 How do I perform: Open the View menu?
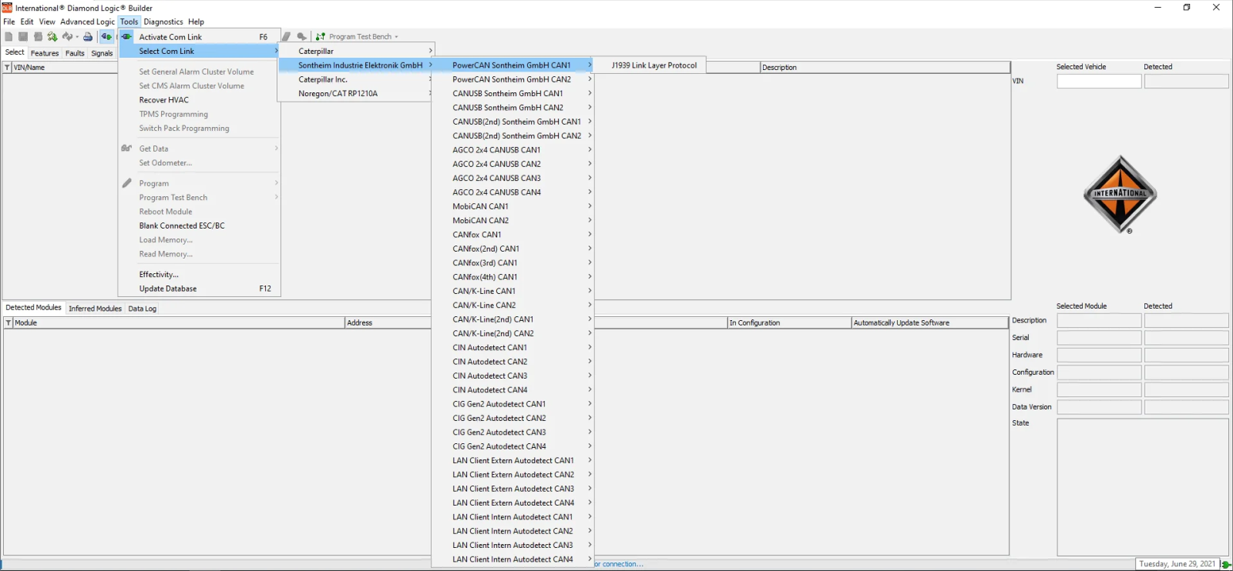tap(47, 22)
